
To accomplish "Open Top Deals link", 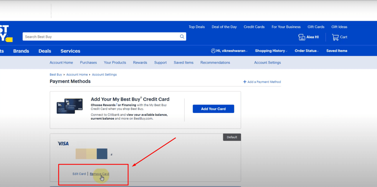I will pos(197,27).
